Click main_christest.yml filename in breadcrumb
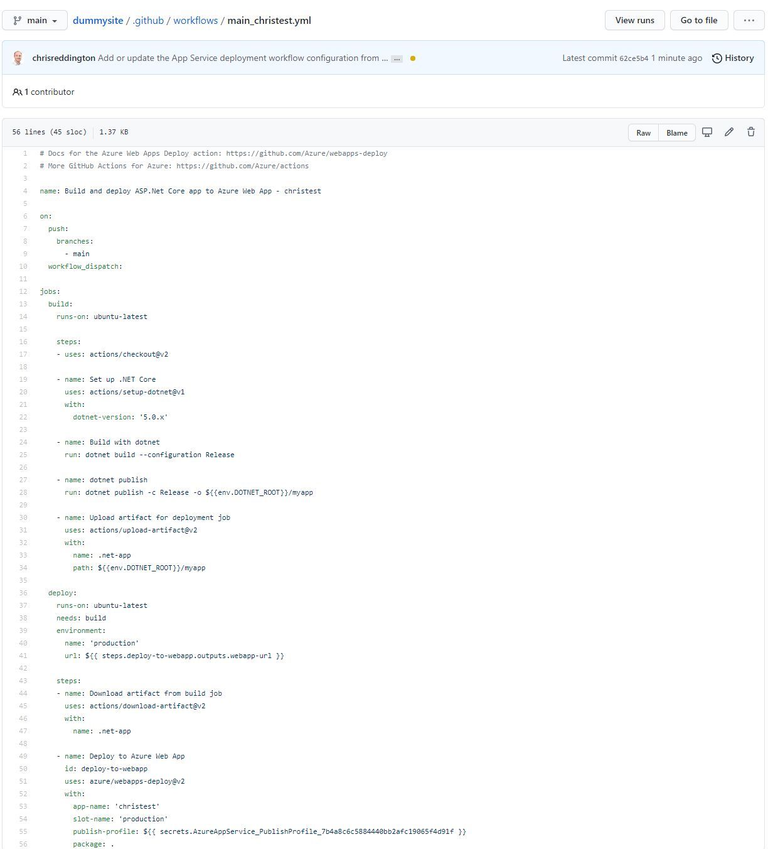The image size is (768, 849). point(269,20)
